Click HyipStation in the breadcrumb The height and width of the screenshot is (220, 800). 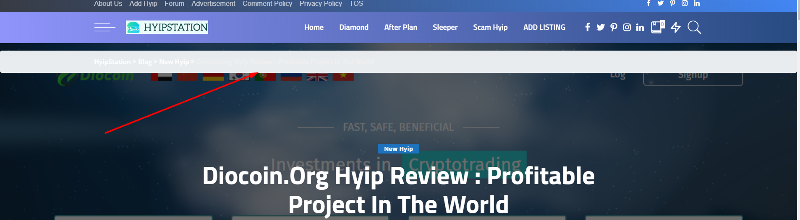coord(112,61)
